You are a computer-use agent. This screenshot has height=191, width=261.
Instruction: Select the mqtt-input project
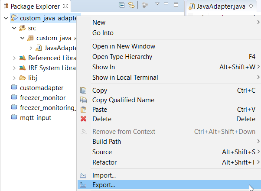coord(36,118)
